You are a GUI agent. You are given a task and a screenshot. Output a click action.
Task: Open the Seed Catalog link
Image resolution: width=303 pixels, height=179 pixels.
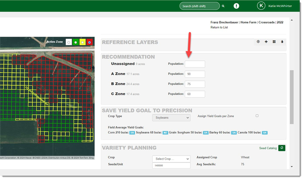(x=268, y=148)
